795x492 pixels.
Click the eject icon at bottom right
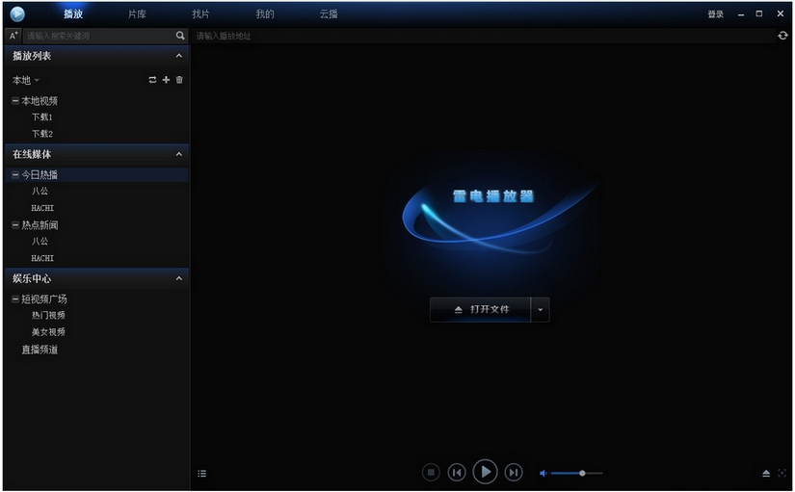(x=766, y=474)
